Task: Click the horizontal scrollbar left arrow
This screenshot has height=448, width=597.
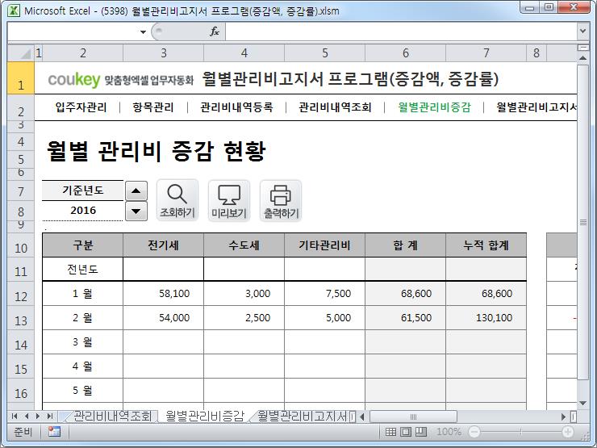Action: tap(361, 417)
